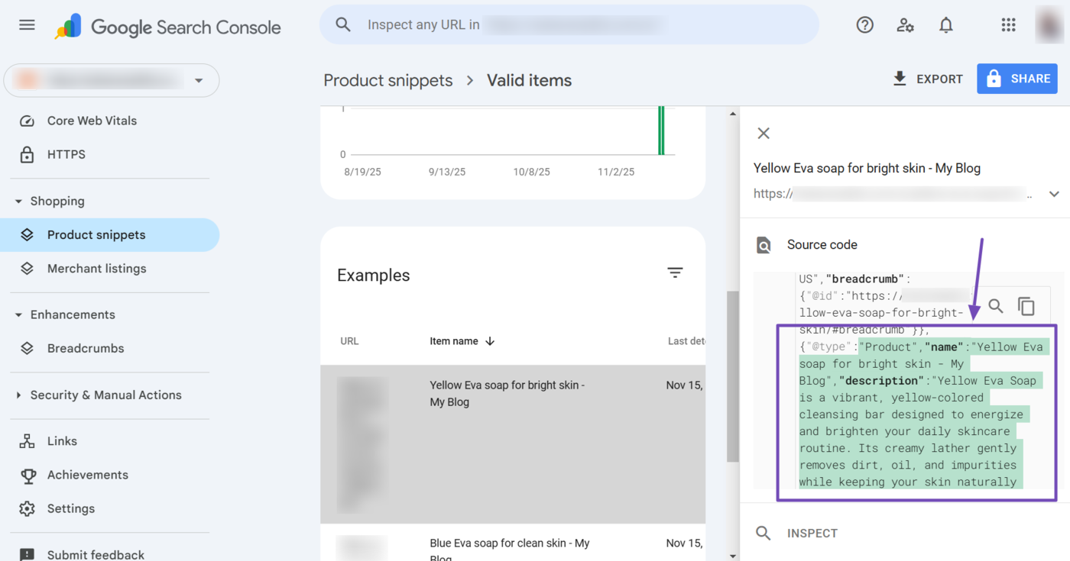Copy the product source code snippet

coord(1026,305)
